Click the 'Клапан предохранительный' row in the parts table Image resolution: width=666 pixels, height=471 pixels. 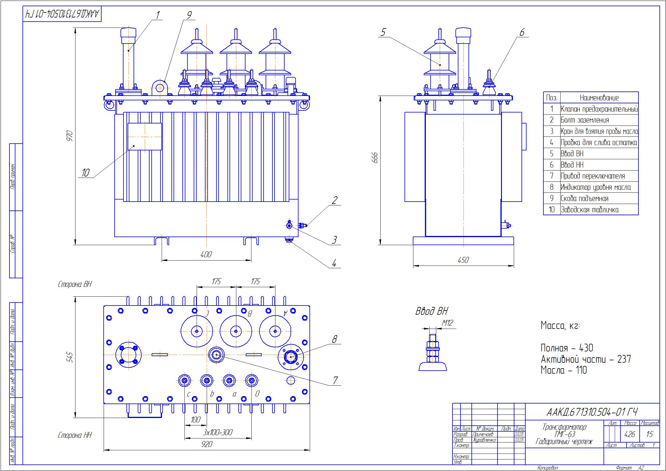tap(591, 109)
